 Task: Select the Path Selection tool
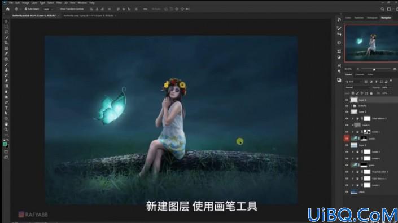(x=6, y=113)
